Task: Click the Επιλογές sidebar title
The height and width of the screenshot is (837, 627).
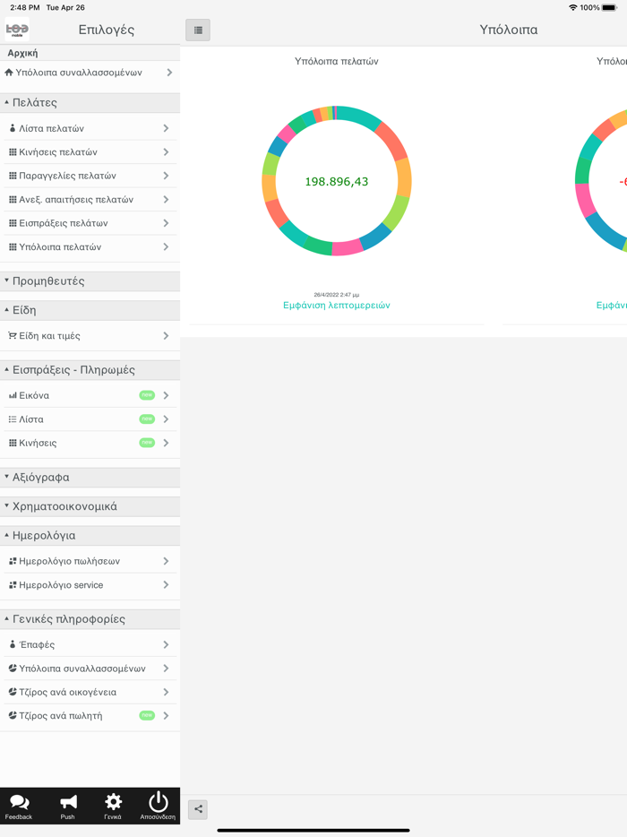Action: click(107, 30)
